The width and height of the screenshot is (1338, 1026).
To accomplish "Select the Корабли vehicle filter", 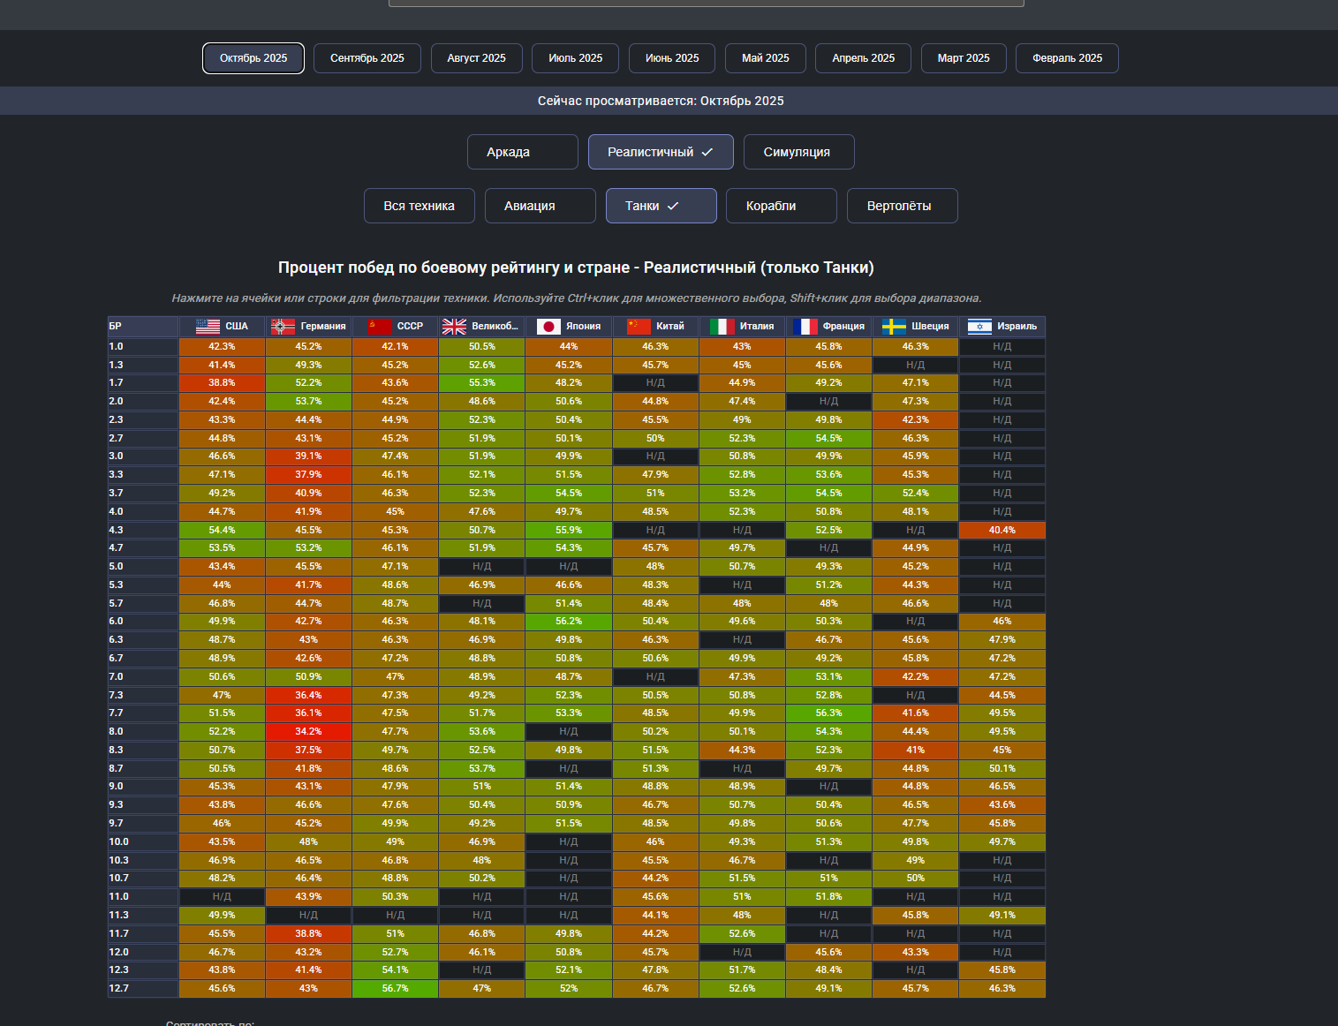I will pos(782,206).
